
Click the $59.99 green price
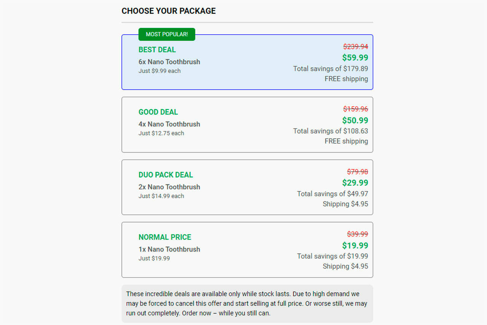tap(355, 58)
